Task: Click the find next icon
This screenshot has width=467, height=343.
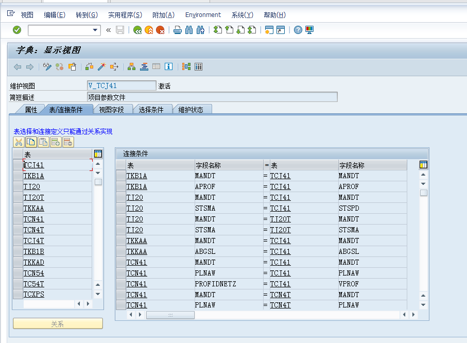Action: 201,30
